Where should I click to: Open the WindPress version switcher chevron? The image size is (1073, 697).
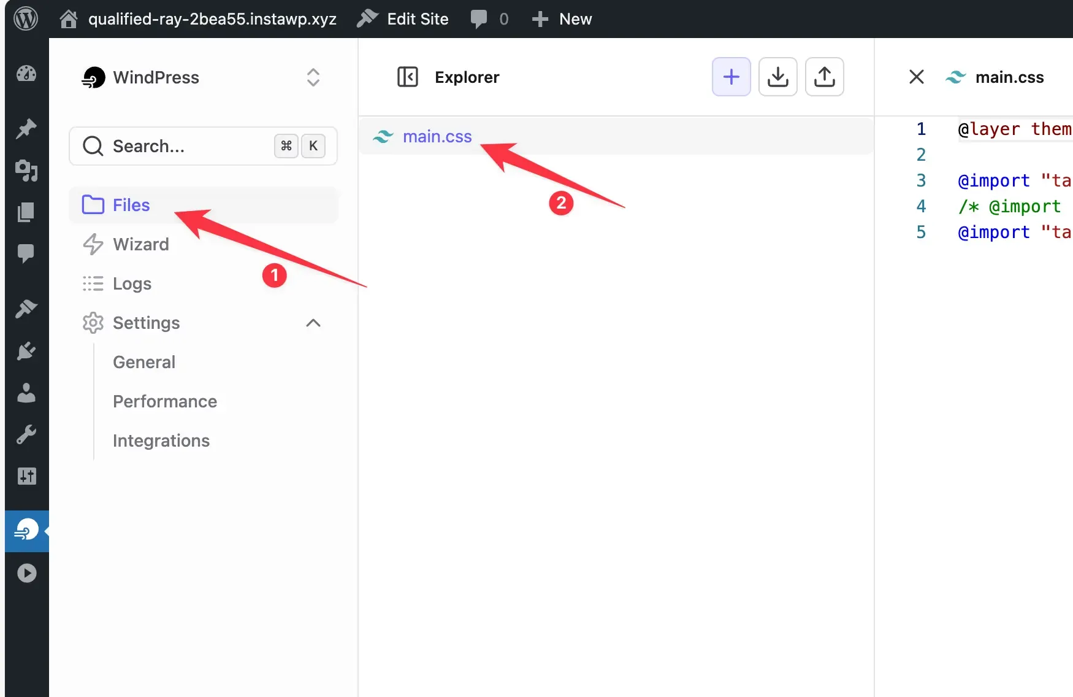313,77
